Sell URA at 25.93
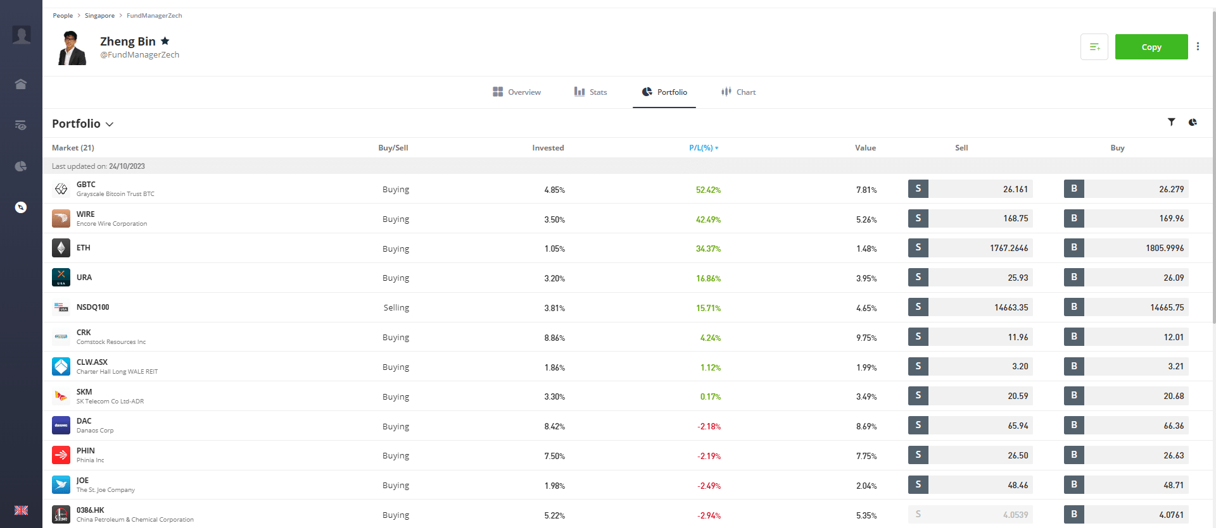This screenshot has width=1216, height=528. pos(970,278)
